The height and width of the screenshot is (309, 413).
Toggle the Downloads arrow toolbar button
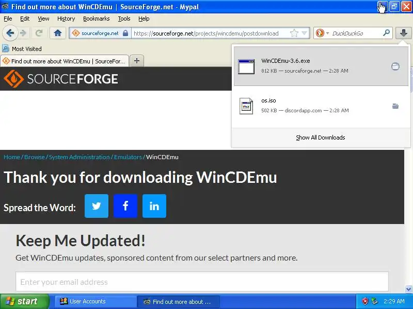(403, 33)
